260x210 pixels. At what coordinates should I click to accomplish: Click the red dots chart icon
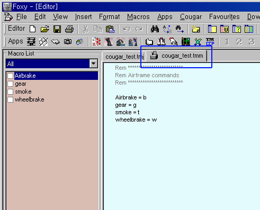point(96,42)
